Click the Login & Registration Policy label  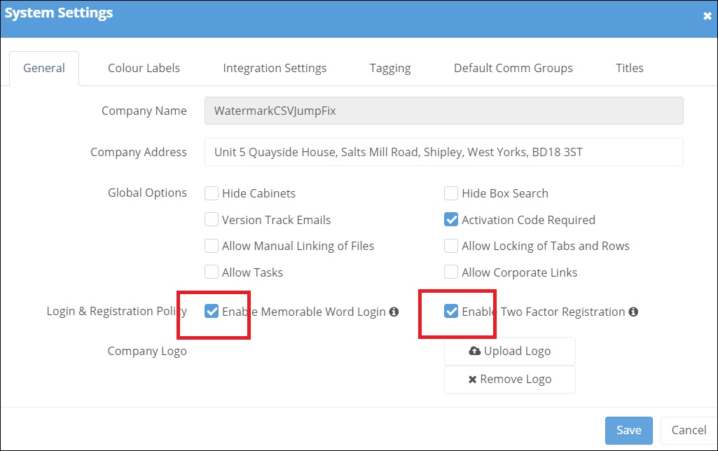pos(117,312)
